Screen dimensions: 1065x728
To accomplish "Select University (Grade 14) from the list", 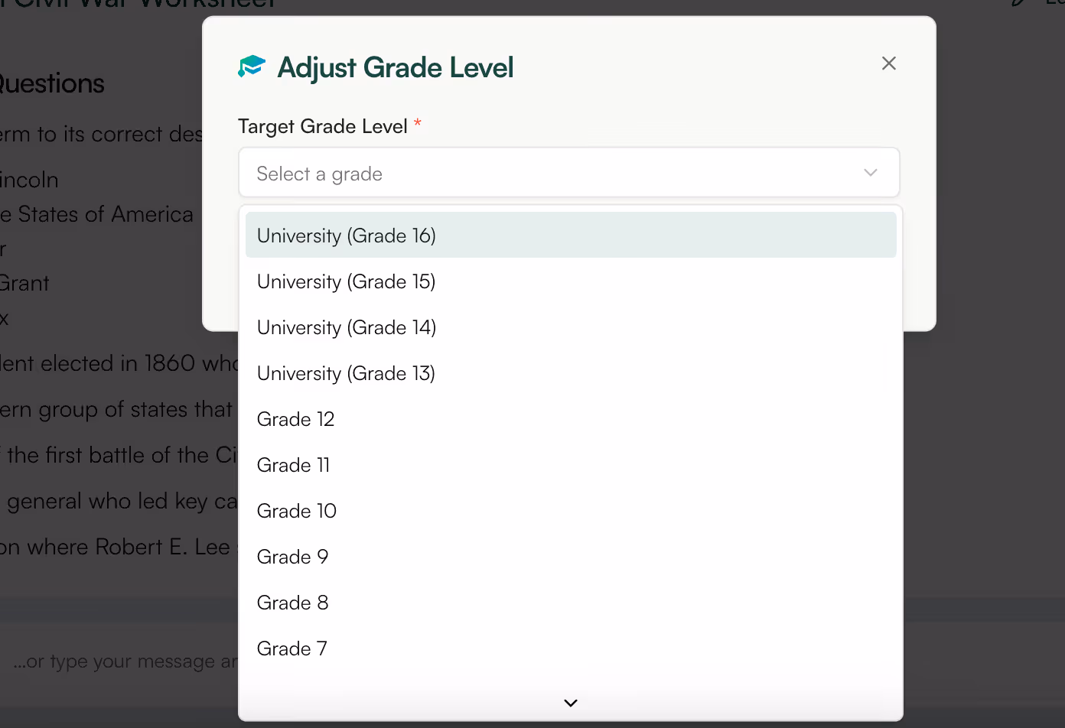I will [x=346, y=327].
